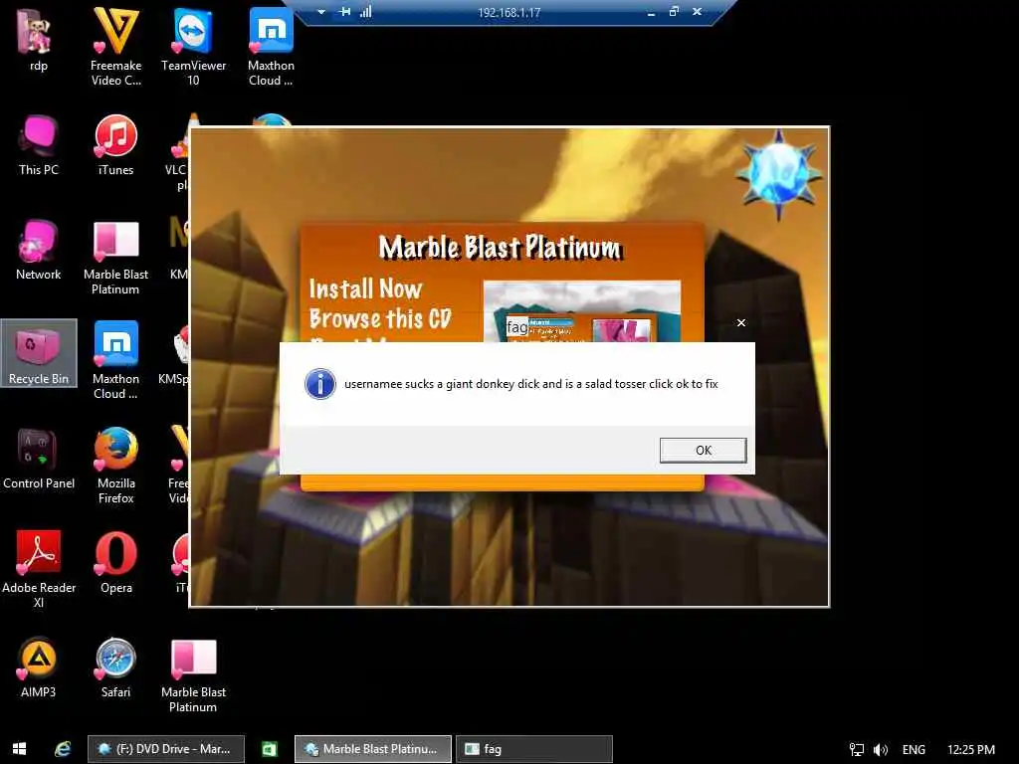Screen dimensions: 1019x764
Task: Open the connection bar dropdown arrow
Action: (x=321, y=12)
